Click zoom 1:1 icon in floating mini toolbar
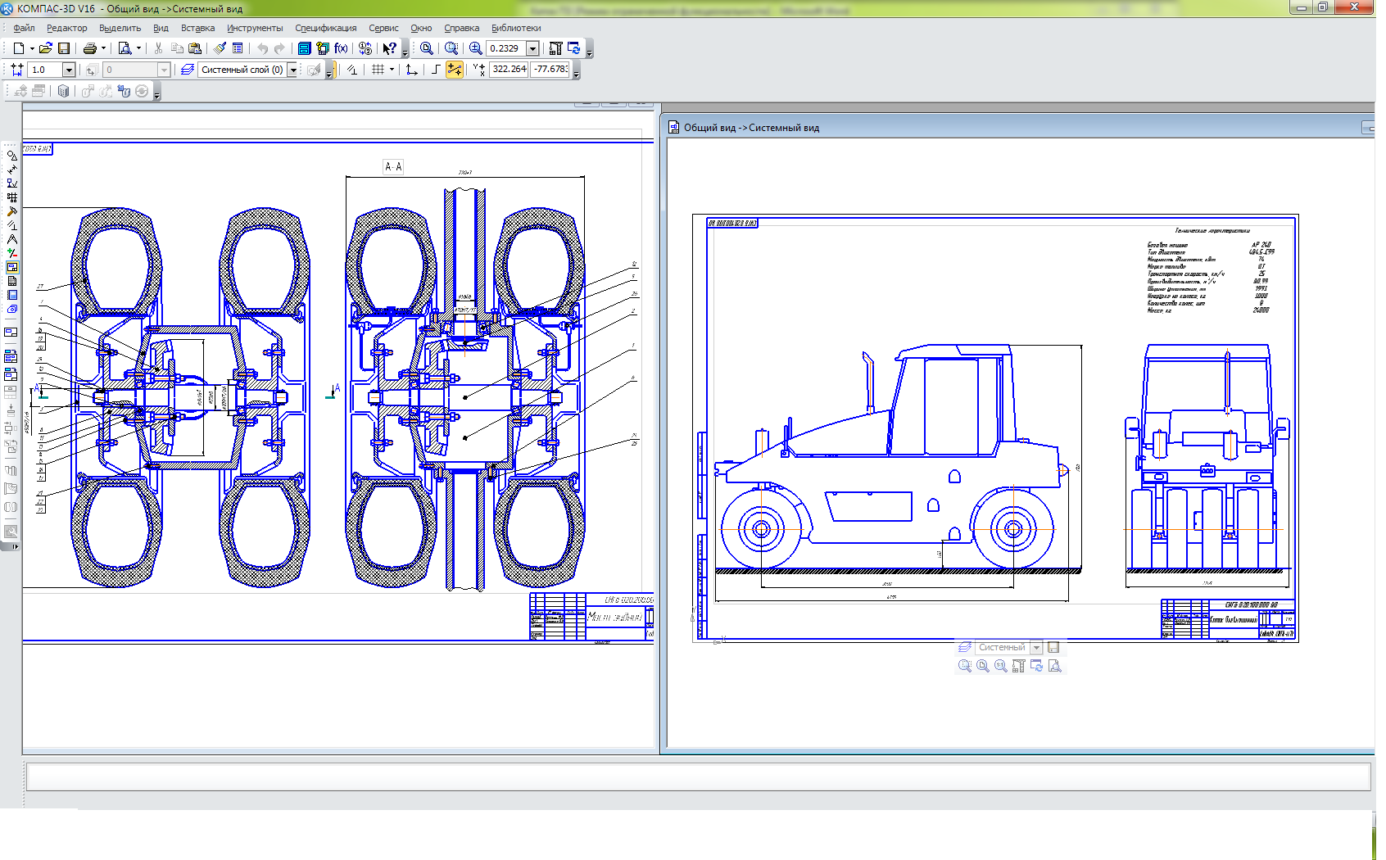Image resolution: width=1386 pixels, height=860 pixels. tap(1001, 666)
